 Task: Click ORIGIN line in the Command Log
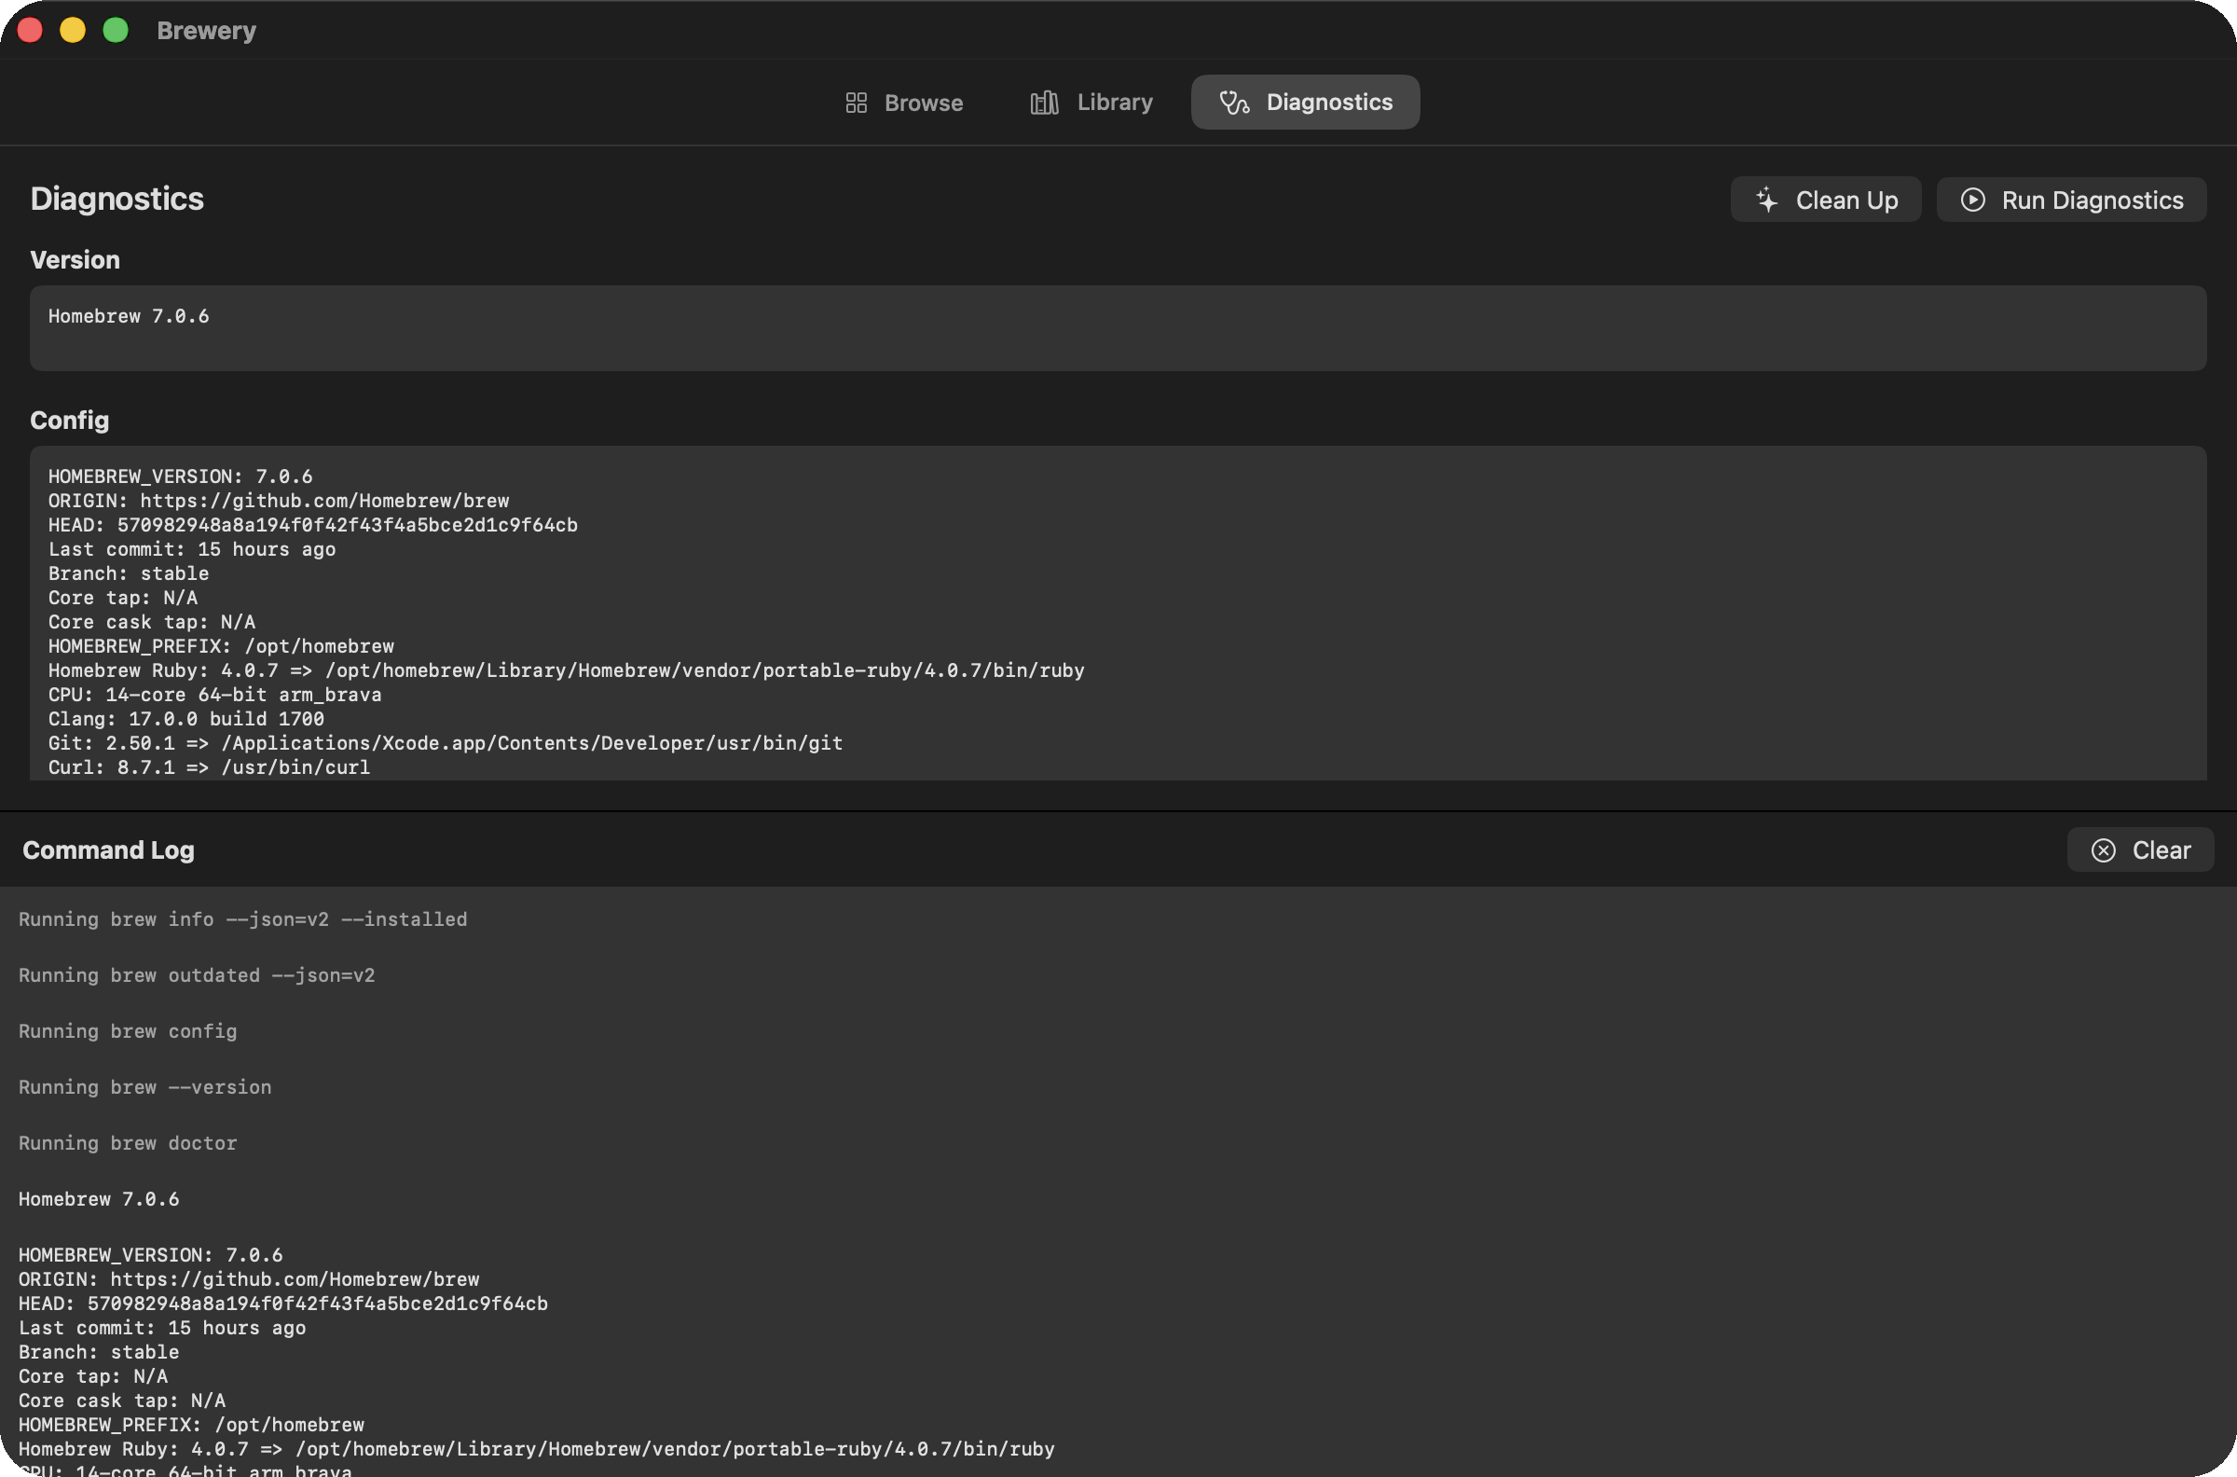[x=250, y=1280]
